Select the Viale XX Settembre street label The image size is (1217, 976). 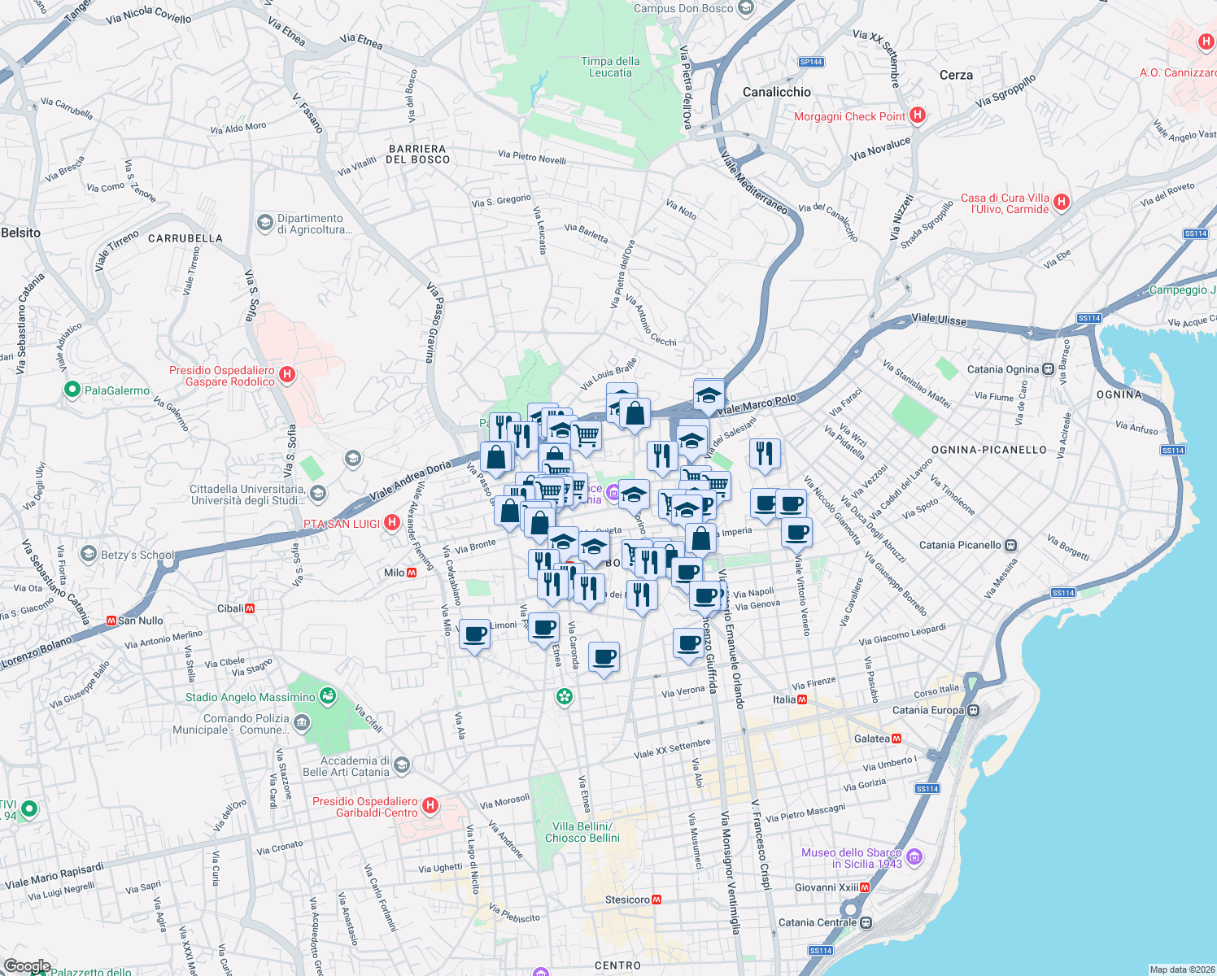pos(672,749)
